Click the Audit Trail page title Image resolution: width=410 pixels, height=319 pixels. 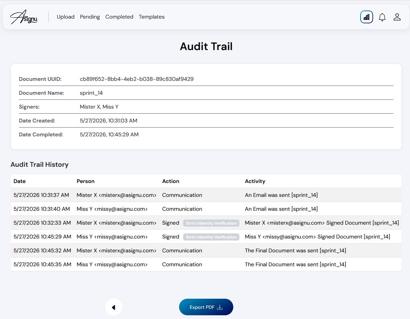(x=206, y=46)
